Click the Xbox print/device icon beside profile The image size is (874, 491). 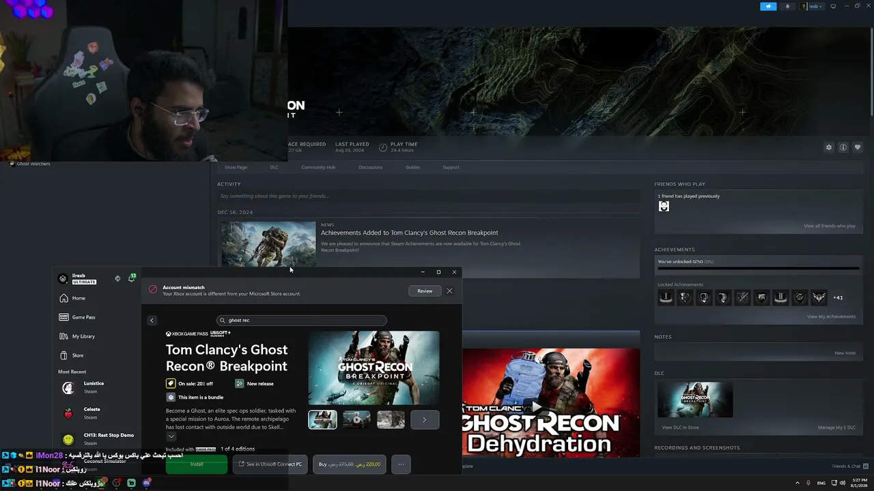[117, 278]
